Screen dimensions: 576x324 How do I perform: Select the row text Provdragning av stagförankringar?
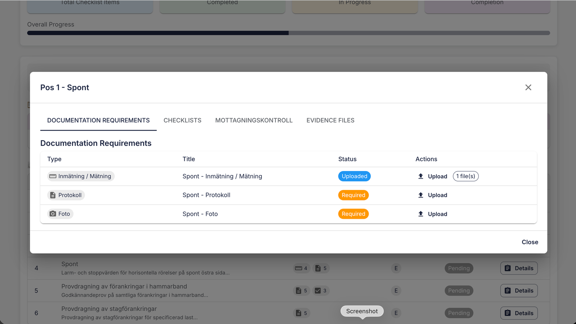click(109, 309)
